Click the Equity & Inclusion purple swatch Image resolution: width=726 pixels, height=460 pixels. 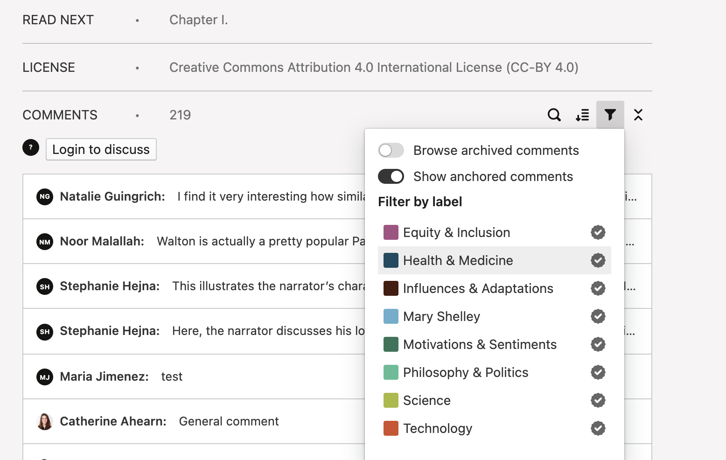coord(391,232)
